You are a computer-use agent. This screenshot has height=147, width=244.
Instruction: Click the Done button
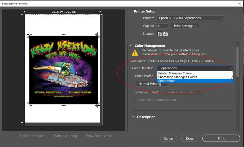coord(190,138)
